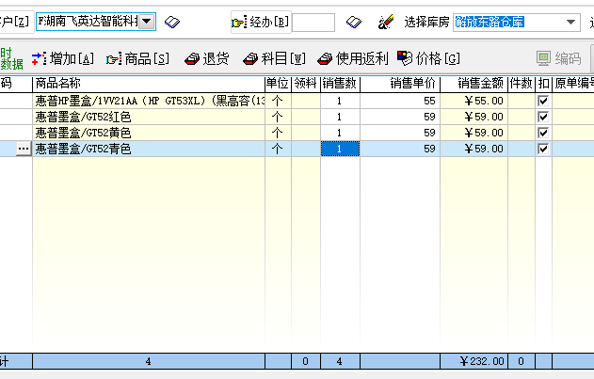594x379 pixels.
Task: Click the book icon next to 经办 field
Action: tap(354, 22)
